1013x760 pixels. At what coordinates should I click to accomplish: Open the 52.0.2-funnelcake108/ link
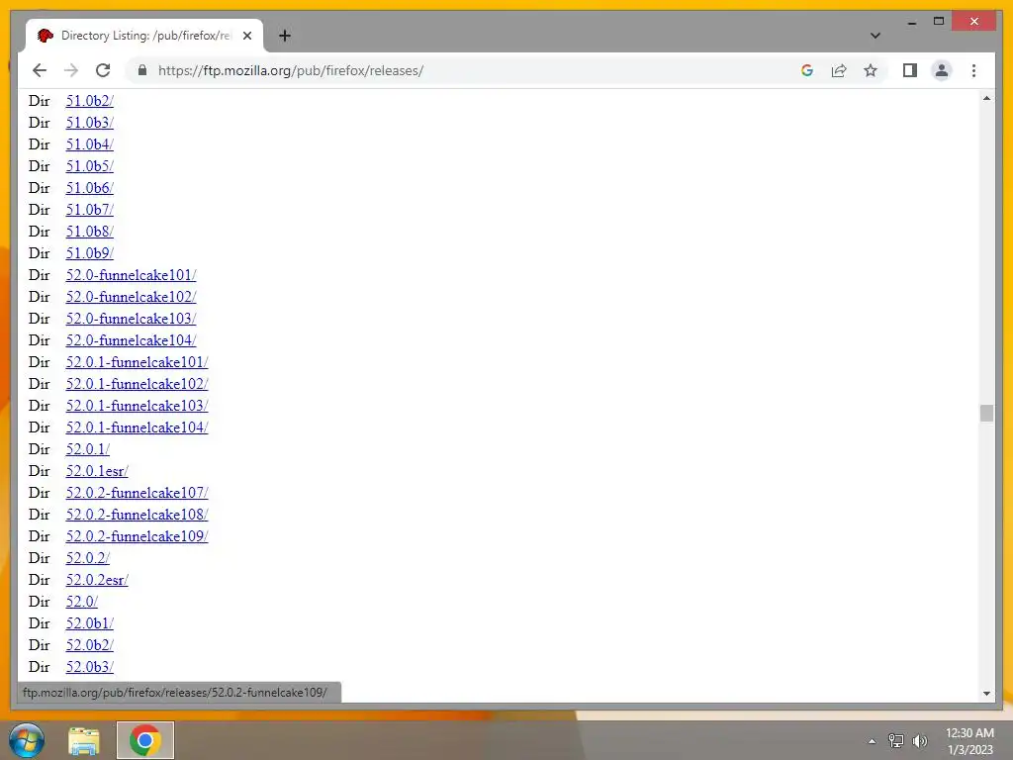[137, 515]
